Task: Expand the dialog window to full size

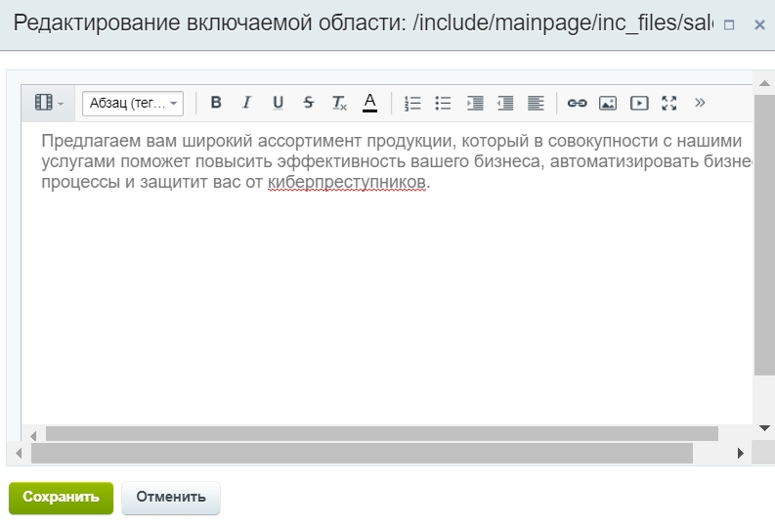Action: (729, 24)
